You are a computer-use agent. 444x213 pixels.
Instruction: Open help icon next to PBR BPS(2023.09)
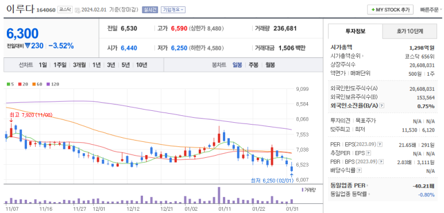pyautogui.click(x=381, y=162)
